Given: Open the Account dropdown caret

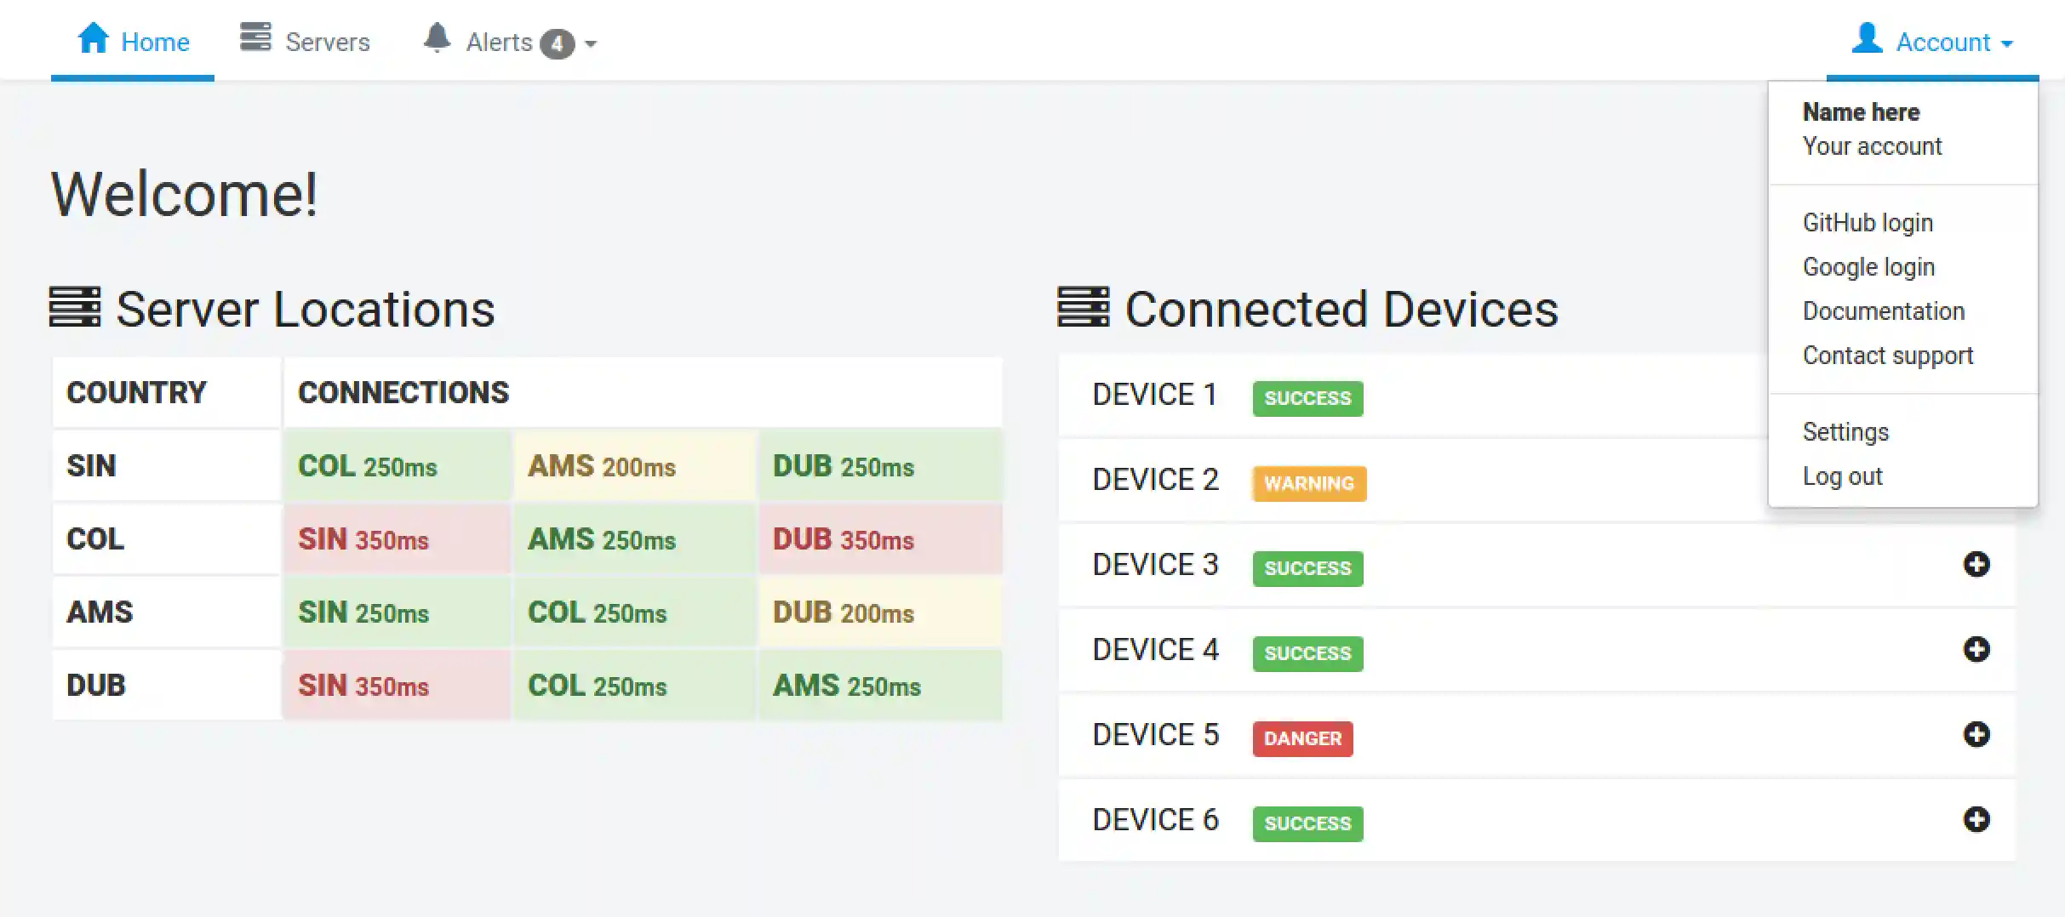Looking at the screenshot, I should tap(2007, 44).
